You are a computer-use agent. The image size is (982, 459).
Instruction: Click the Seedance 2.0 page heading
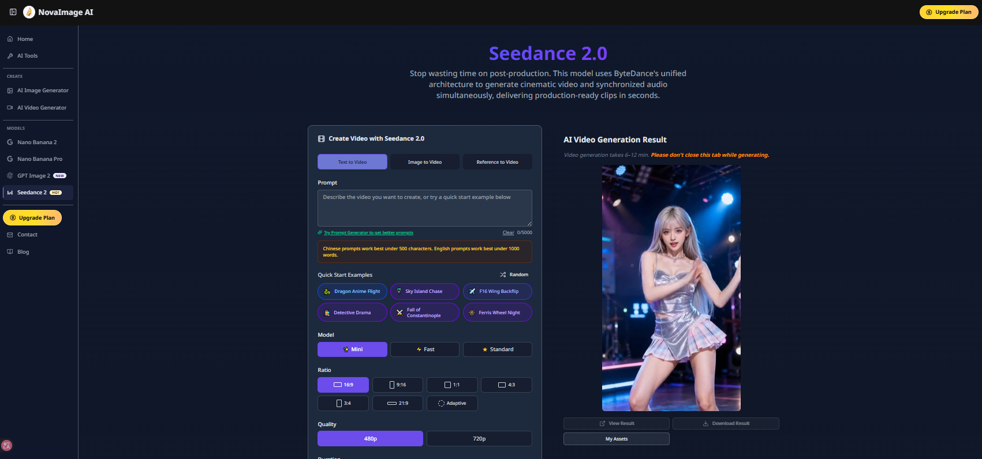click(548, 54)
